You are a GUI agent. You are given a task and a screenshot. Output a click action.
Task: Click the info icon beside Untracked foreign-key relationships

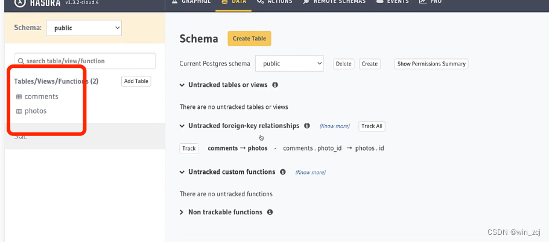[307, 126]
